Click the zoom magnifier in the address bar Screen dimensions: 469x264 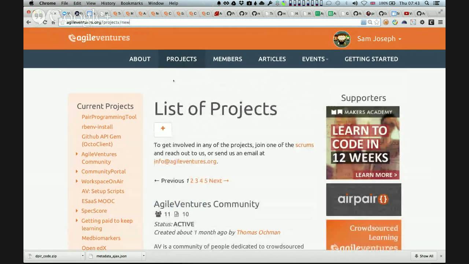tap(370, 22)
